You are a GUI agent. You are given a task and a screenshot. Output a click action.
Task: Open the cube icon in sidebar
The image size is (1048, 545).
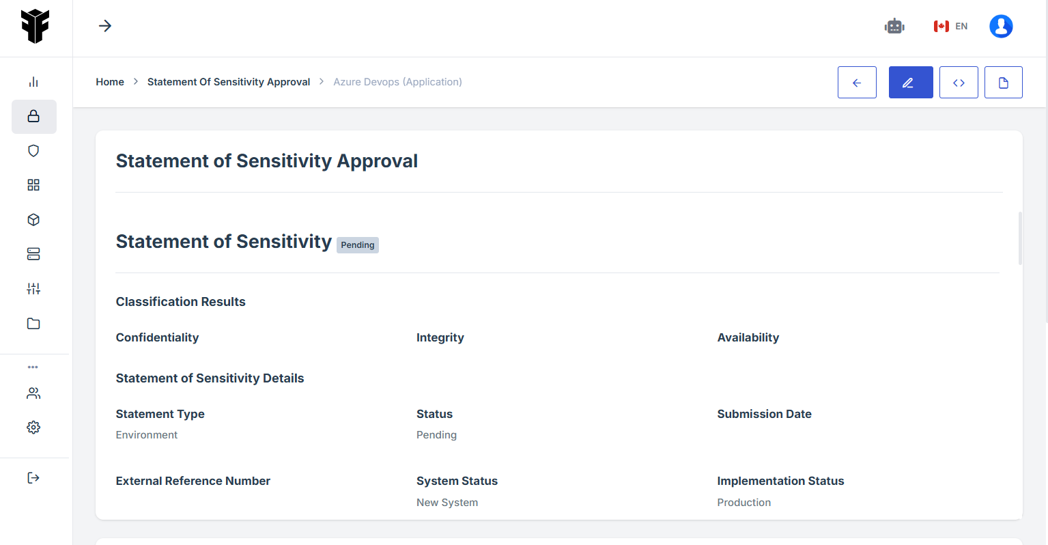point(33,220)
